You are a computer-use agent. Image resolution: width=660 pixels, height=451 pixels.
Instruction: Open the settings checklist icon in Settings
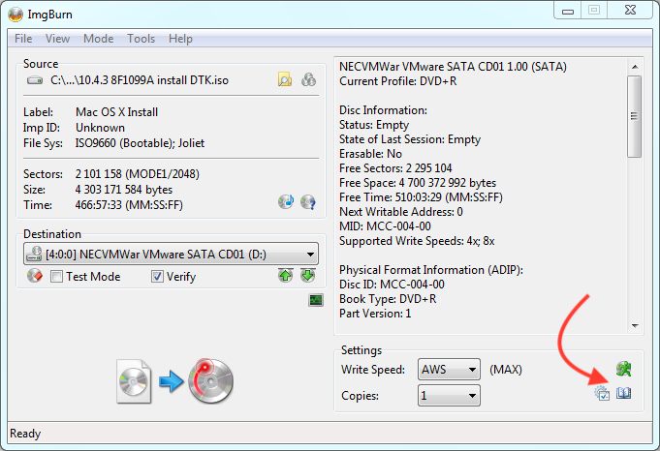click(602, 394)
